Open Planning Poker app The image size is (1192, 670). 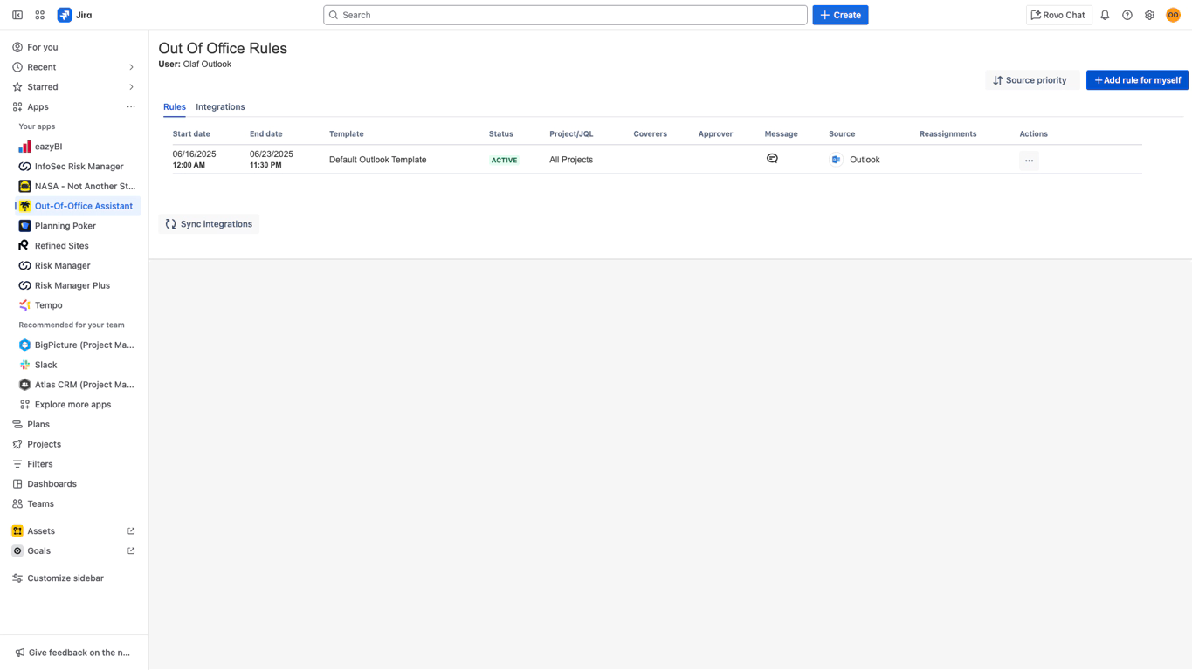point(65,226)
